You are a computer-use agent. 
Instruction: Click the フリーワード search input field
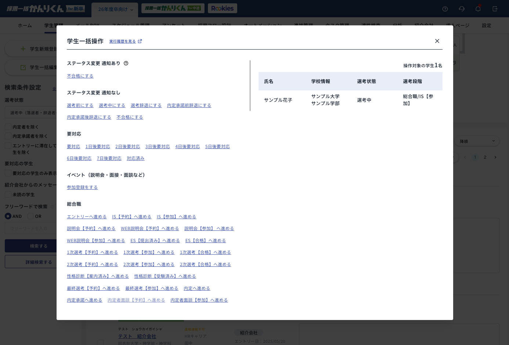click(31, 228)
